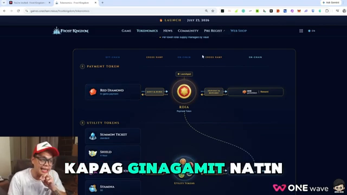
Task: Open the blue square extension icon
Action: 285,11
